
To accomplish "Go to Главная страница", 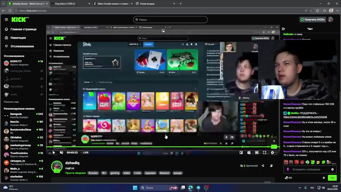I will click(x=23, y=29).
